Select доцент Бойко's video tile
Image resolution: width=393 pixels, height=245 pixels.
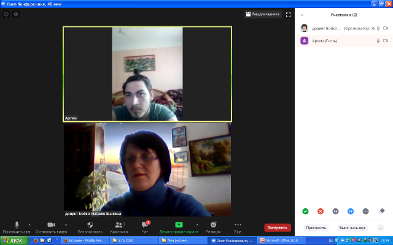point(147,170)
